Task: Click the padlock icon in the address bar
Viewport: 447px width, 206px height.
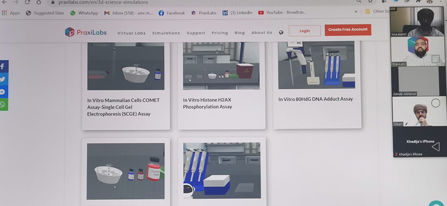Action: pos(53,2)
